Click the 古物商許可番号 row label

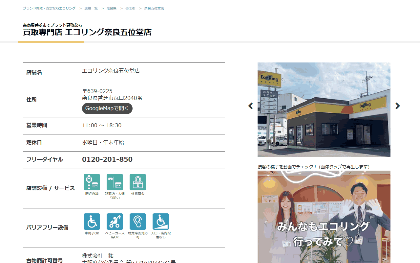point(45,261)
